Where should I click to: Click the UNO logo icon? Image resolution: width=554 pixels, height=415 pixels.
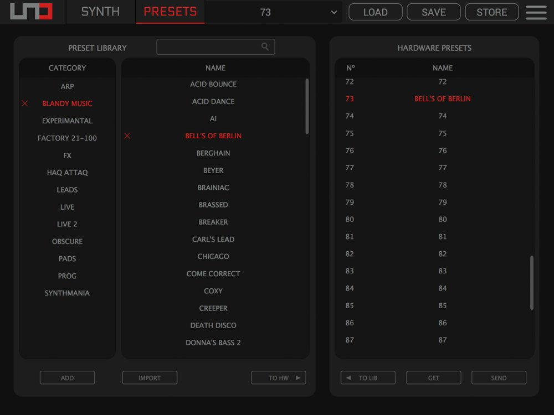pyautogui.click(x=31, y=12)
